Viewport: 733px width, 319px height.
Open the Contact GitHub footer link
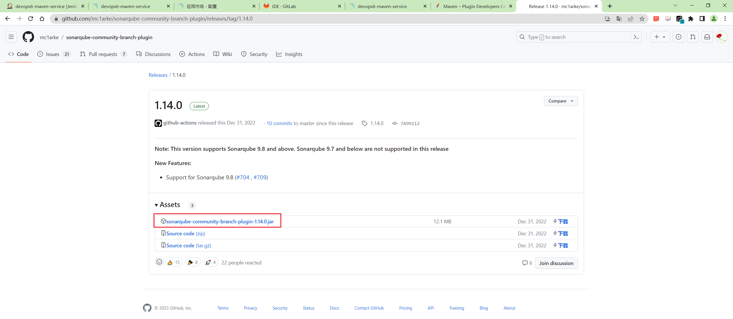tap(369, 308)
